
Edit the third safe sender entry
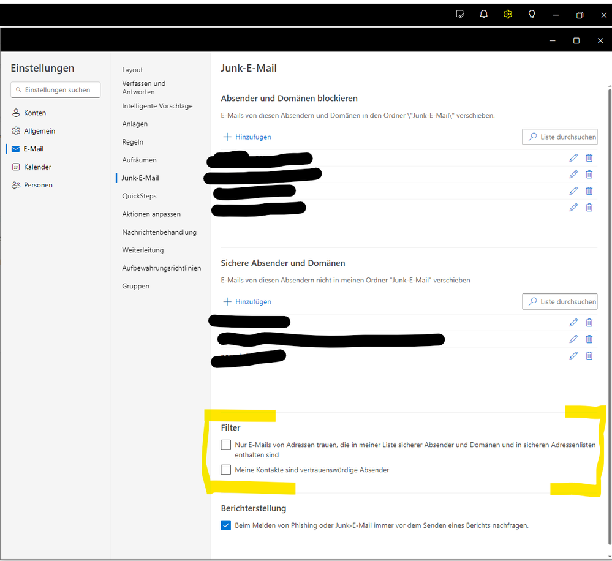573,356
